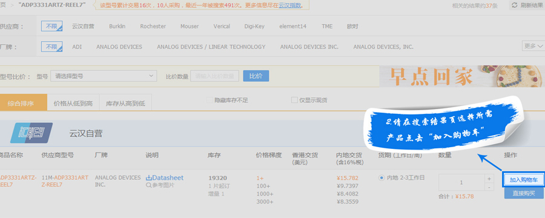The height and width of the screenshot is (218, 545).
Task: Click the price ¥9.7397
Action: [348, 186]
